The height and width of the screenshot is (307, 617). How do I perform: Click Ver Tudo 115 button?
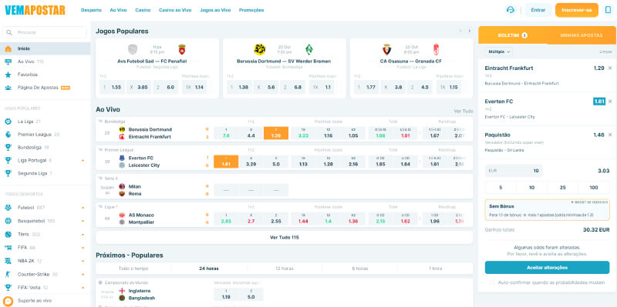click(284, 238)
